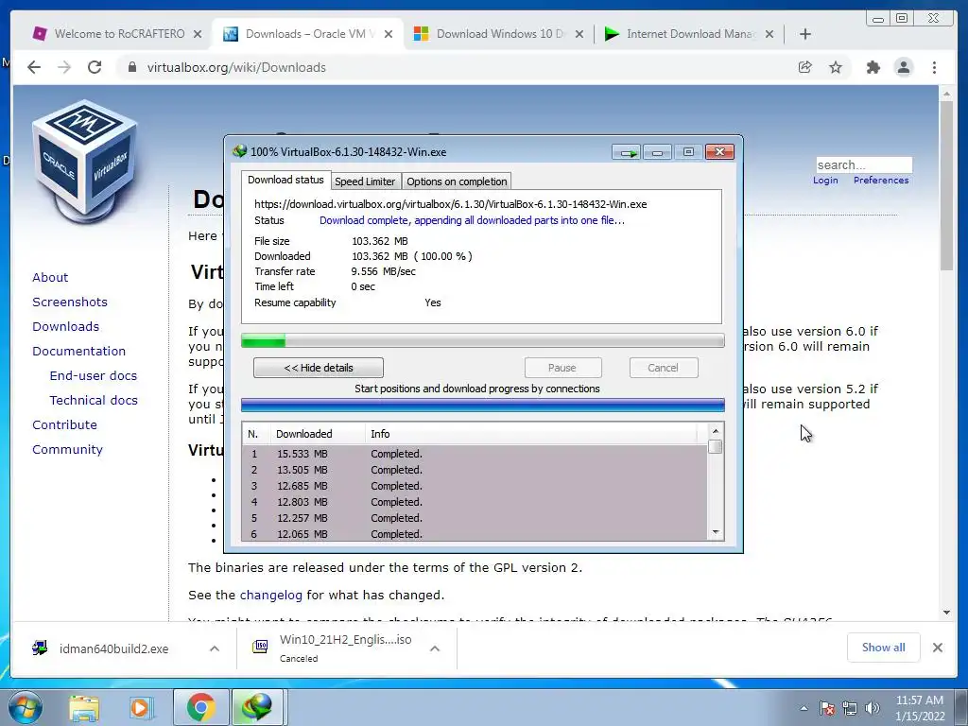Viewport: 968px width, 726px height.
Task: Open the About sidebar link
Action: (x=50, y=277)
